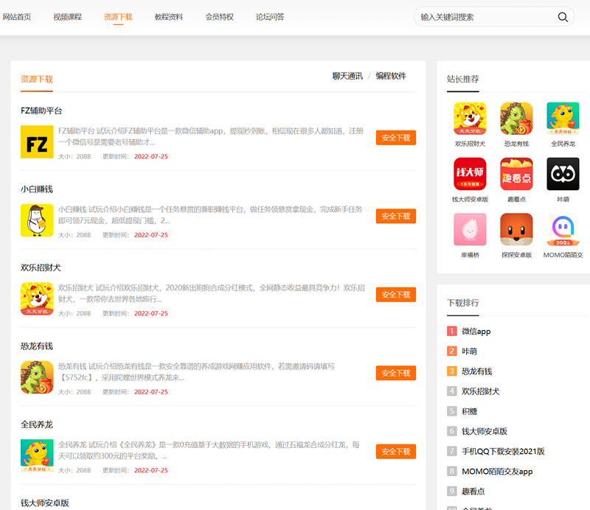Screen dimensions: 590x510
Task: Click the 恐龙有钱 app icon in 站长推荐
Action: pyautogui.click(x=516, y=118)
